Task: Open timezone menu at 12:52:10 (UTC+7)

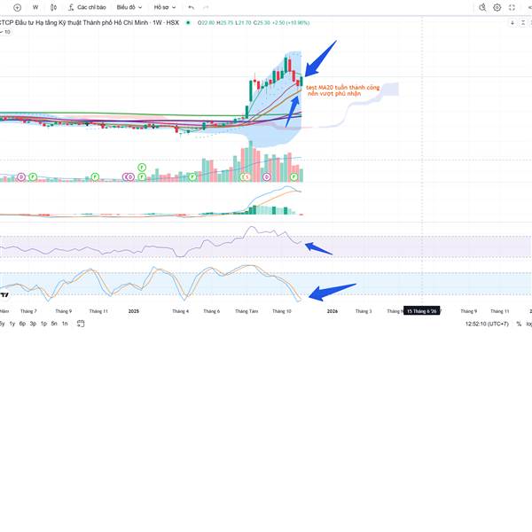Action: (x=487, y=324)
